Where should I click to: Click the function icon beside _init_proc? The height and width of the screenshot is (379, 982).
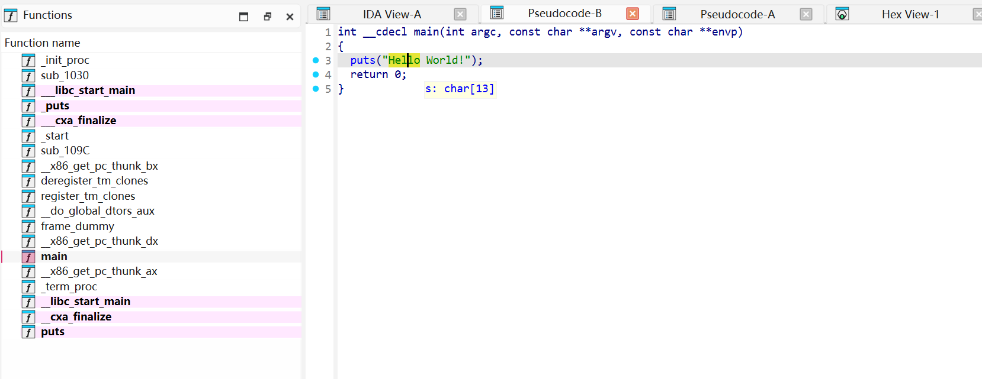28,60
